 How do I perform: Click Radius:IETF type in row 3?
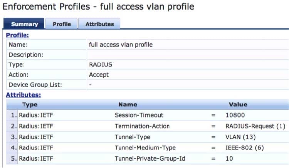[36, 137]
